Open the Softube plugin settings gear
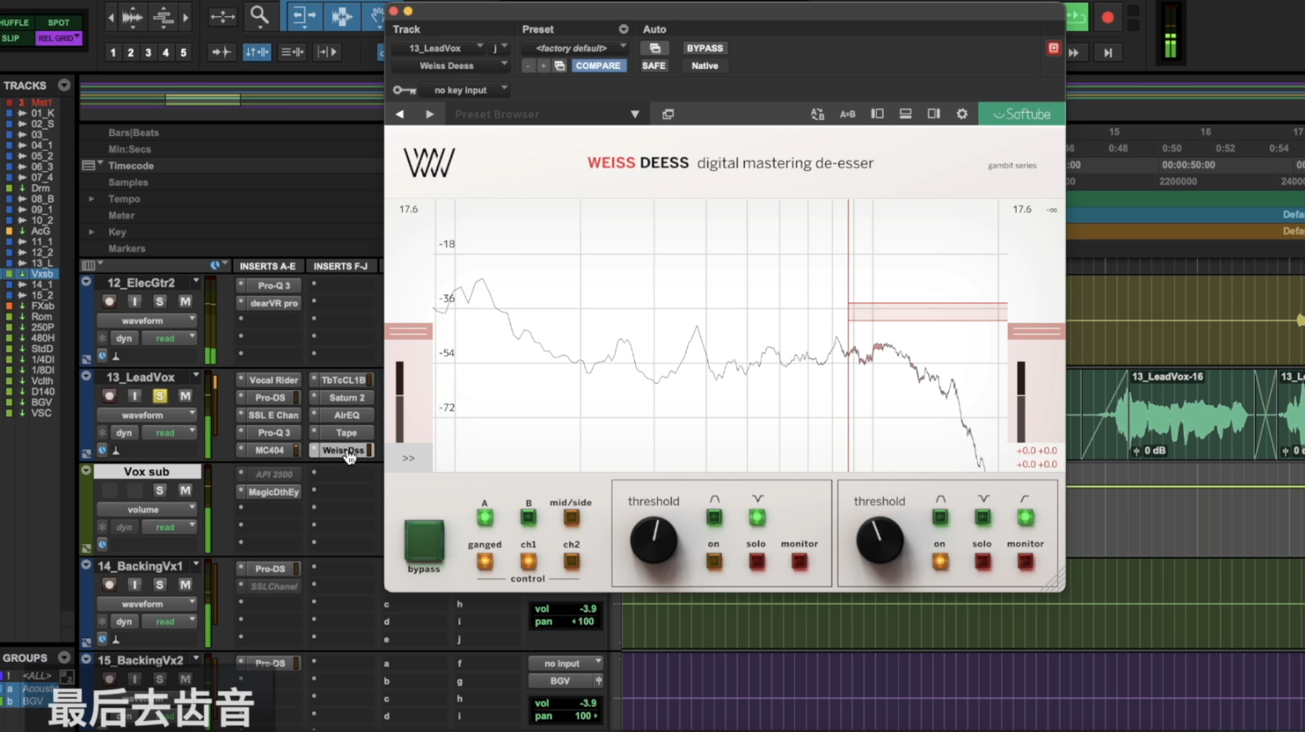 (x=962, y=114)
